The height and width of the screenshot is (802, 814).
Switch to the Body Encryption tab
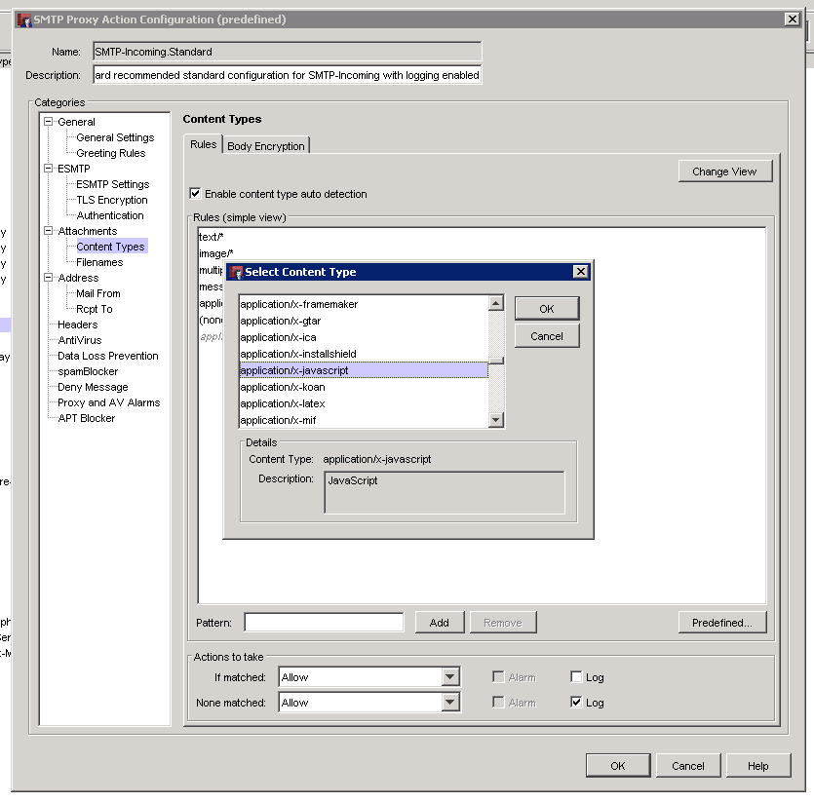tap(266, 146)
